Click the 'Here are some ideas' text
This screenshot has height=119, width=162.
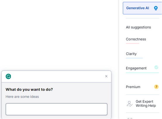[x=22, y=97]
